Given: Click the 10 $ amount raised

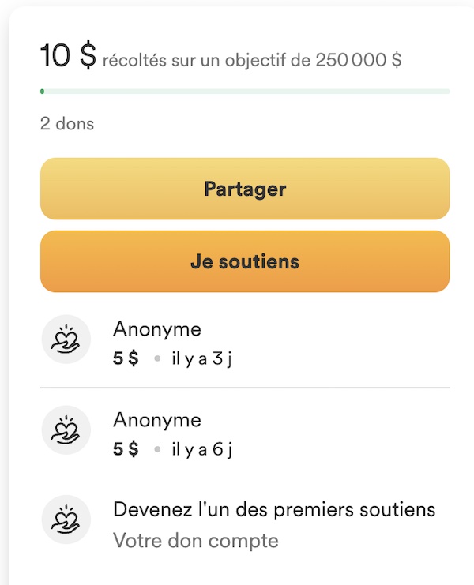Looking at the screenshot, I should (68, 57).
